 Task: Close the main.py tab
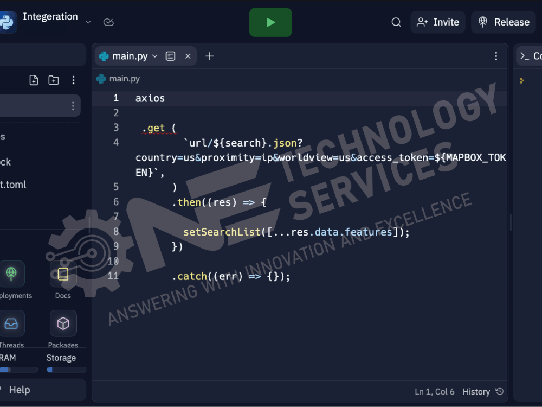(x=188, y=56)
